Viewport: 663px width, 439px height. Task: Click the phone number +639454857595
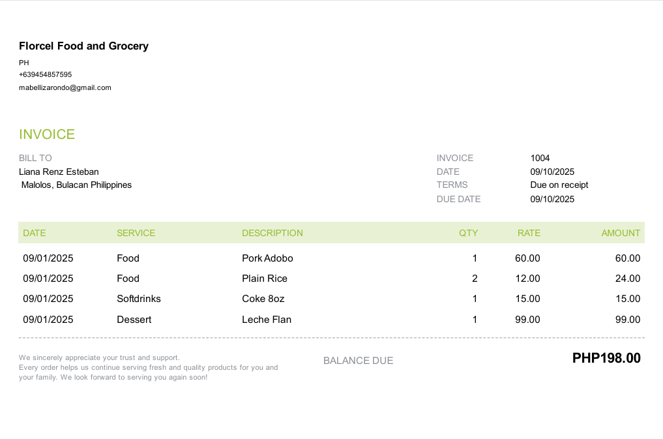coord(46,74)
